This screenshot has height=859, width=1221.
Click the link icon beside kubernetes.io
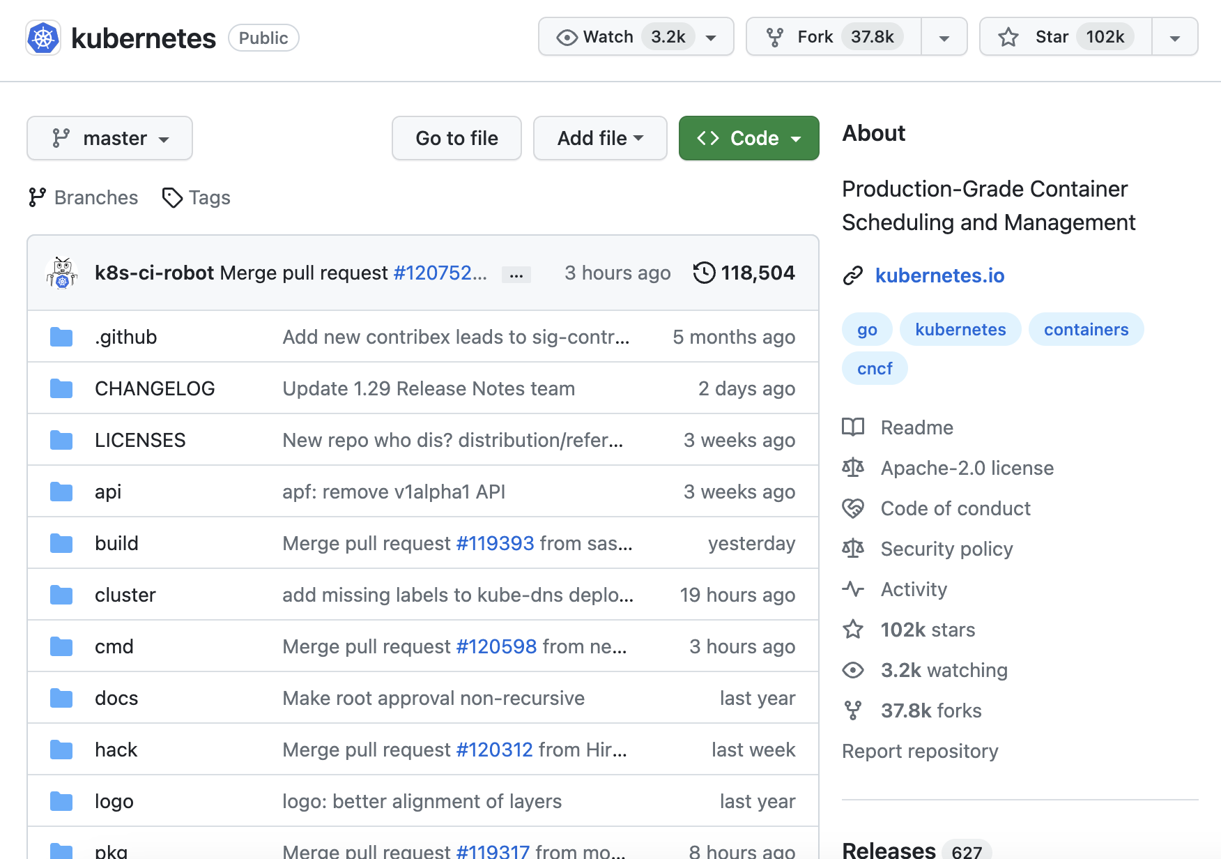click(x=853, y=275)
